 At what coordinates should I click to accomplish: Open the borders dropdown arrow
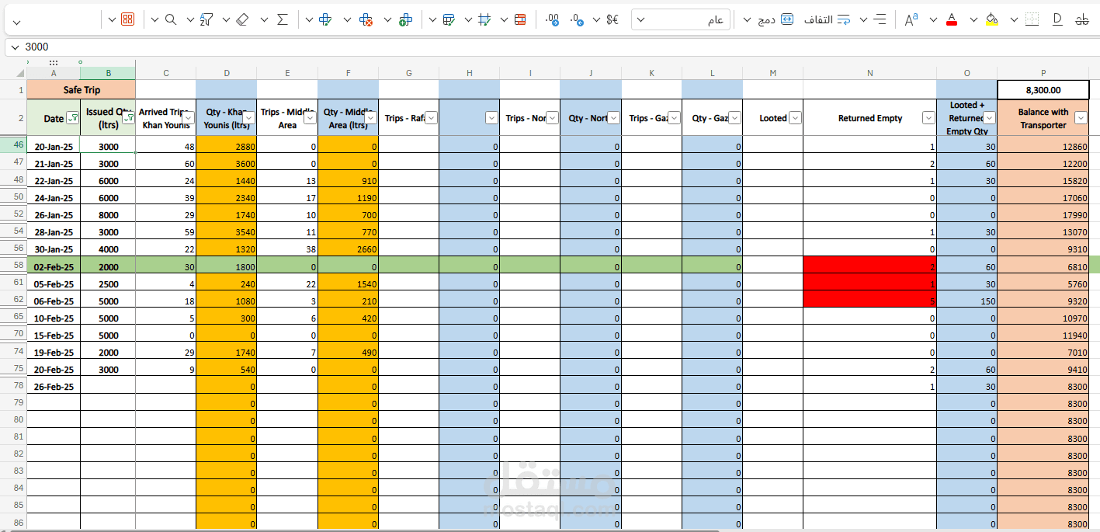(x=1014, y=19)
